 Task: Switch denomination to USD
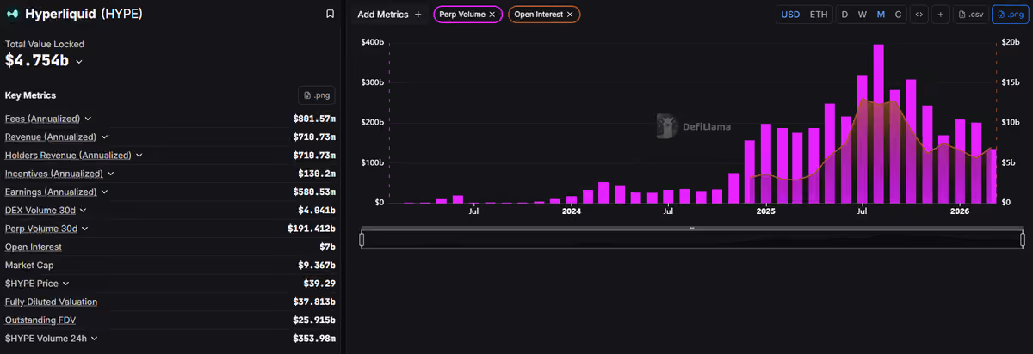tap(790, 15)
